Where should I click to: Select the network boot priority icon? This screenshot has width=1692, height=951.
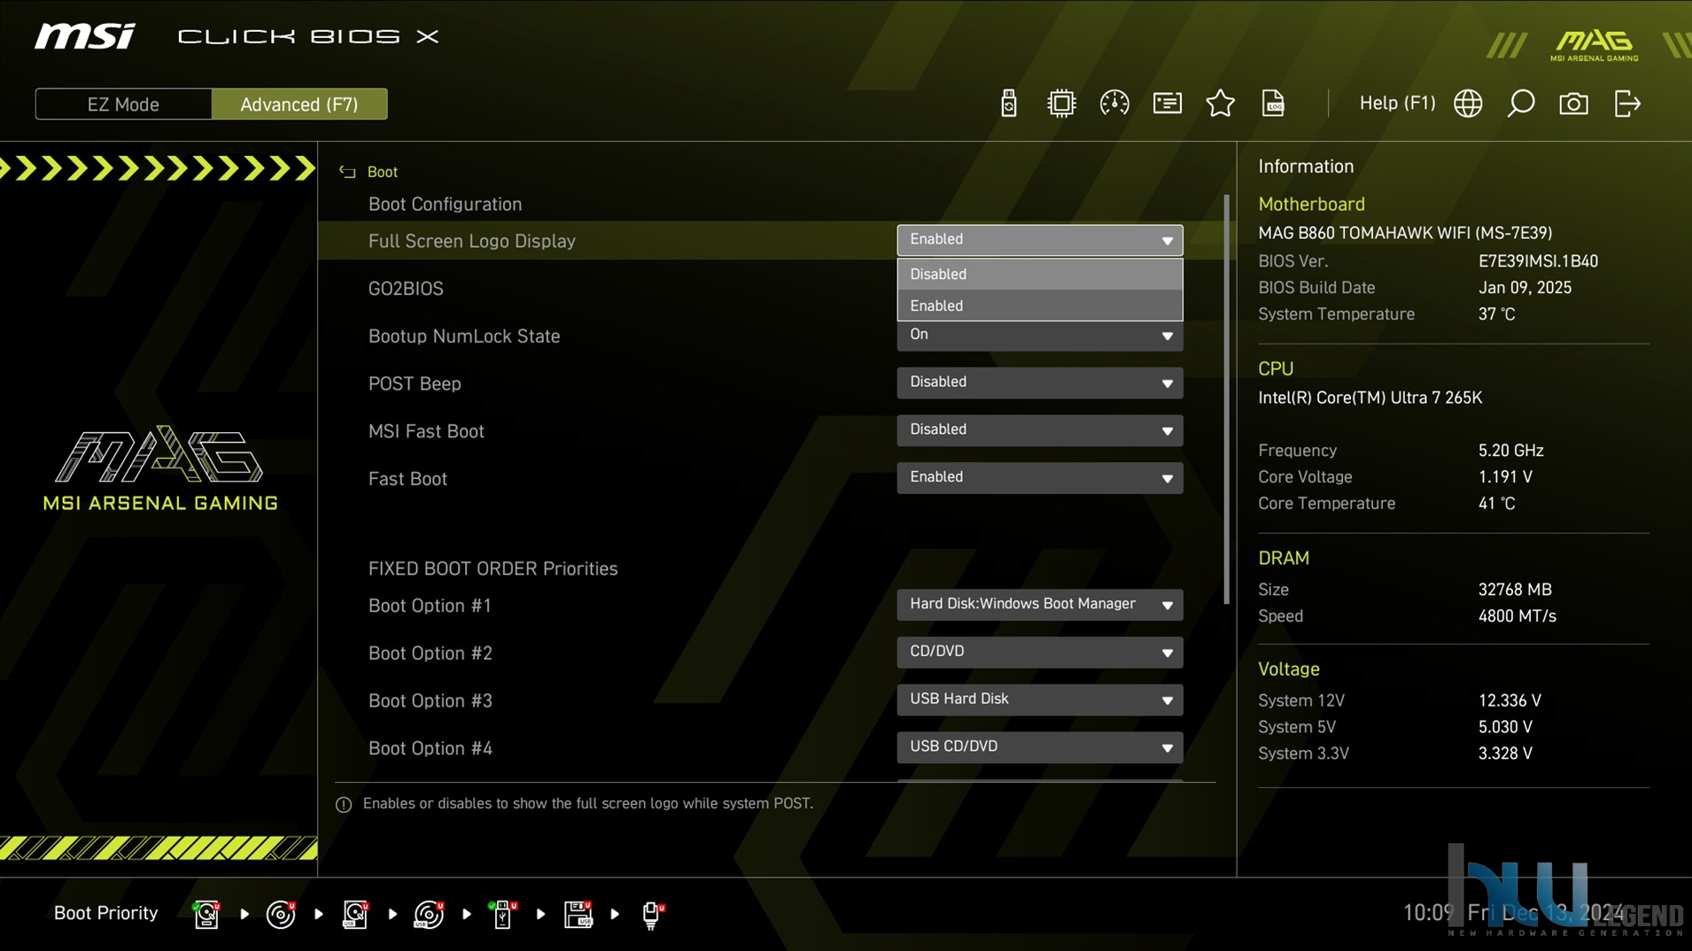(x=652, y=914)
